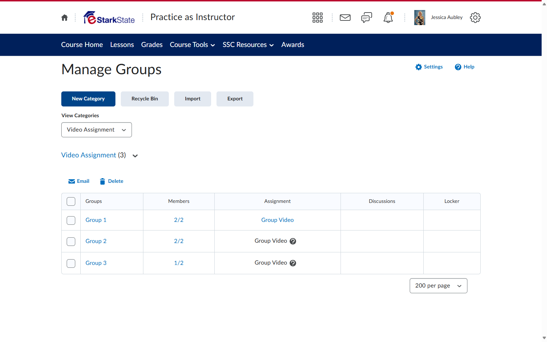Click the New Category button
This screenshot has width=547, height=342.
(x=88, y=99)
